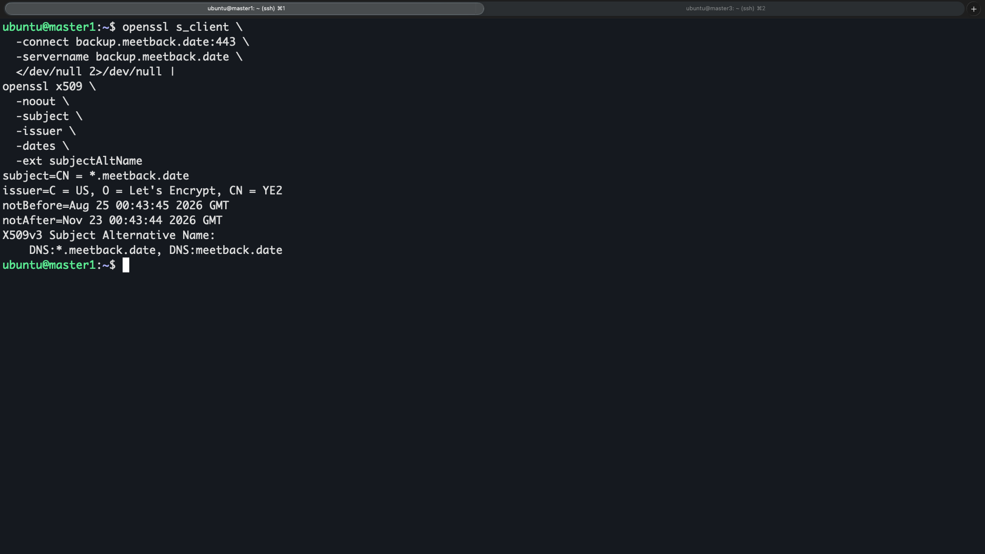The height and width of the screenshot is (554, 985).
Task: Click the '</dev/null 2>/dev/null |' line
Action: tap(95, 72)
